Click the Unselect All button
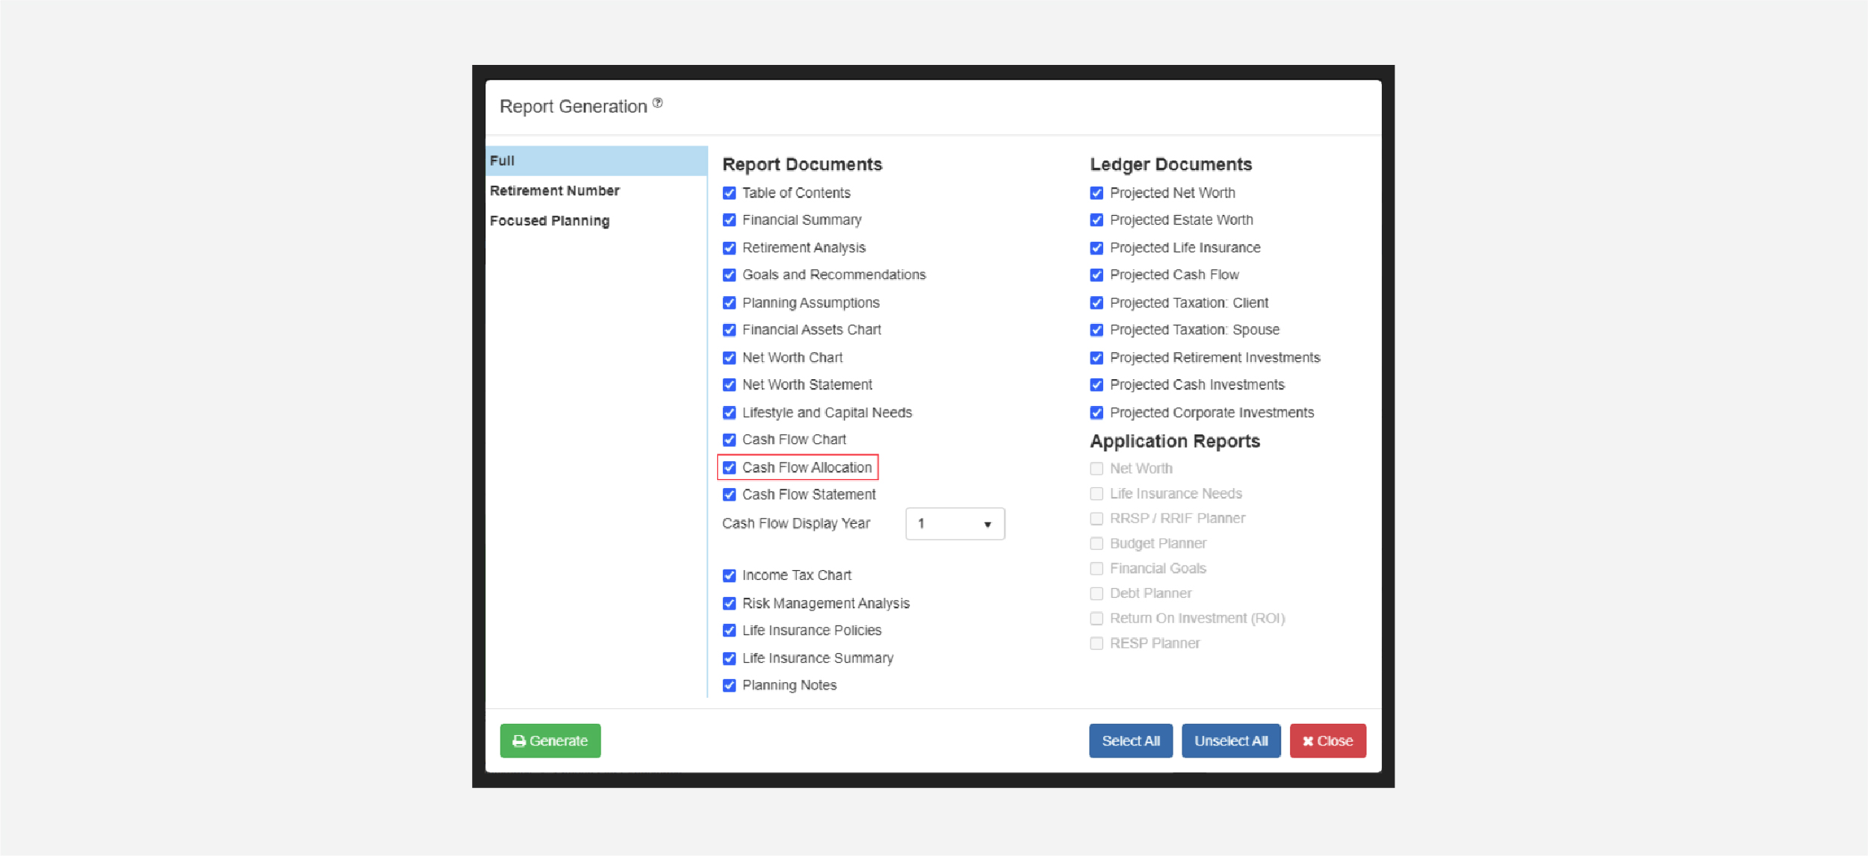The height and width of the screenshot is (856, 1868). (x=1230, y=740)
